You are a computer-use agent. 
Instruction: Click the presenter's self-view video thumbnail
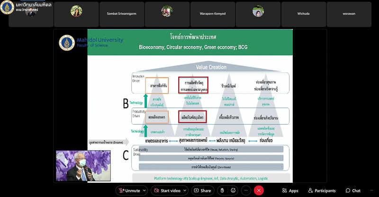click(83, 165)
